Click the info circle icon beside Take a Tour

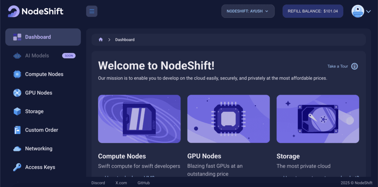click(x=354, y=66)
